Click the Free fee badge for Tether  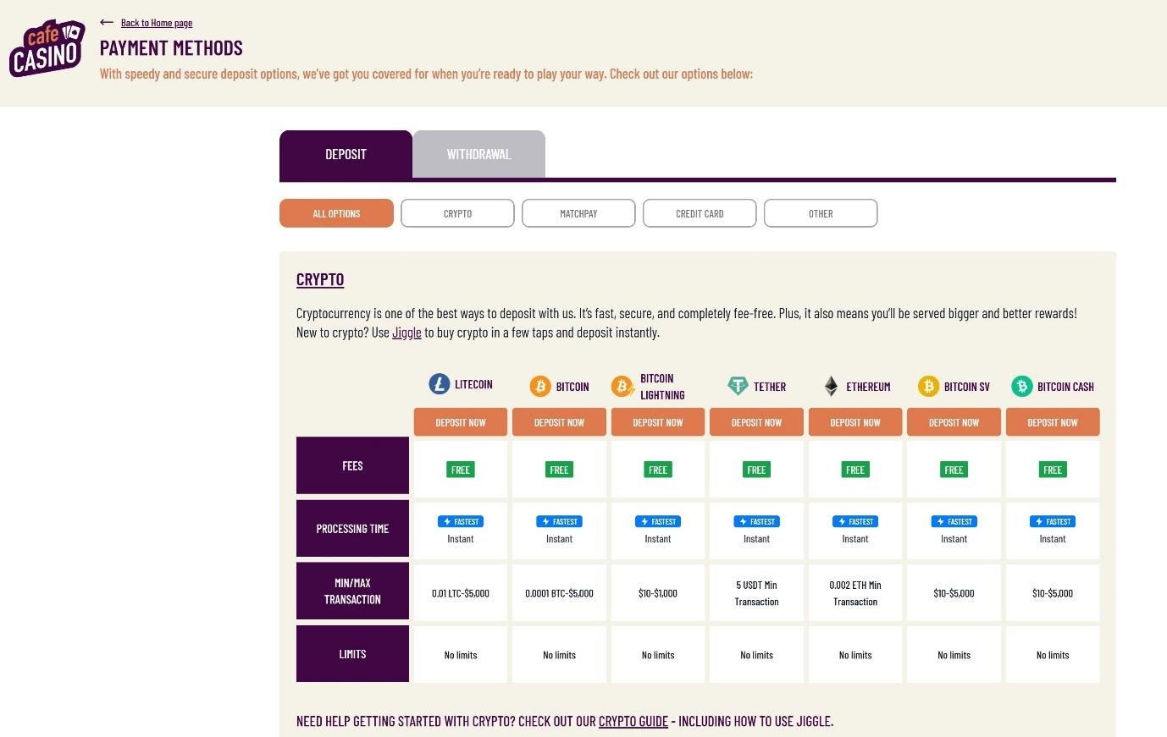coord(756,470)
